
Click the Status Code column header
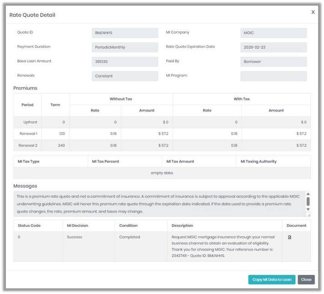pyautogui.click(x=29, y=226)
